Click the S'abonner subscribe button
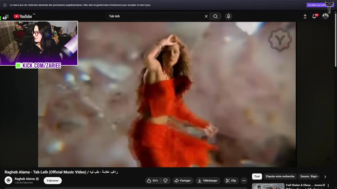 point(53,181)
